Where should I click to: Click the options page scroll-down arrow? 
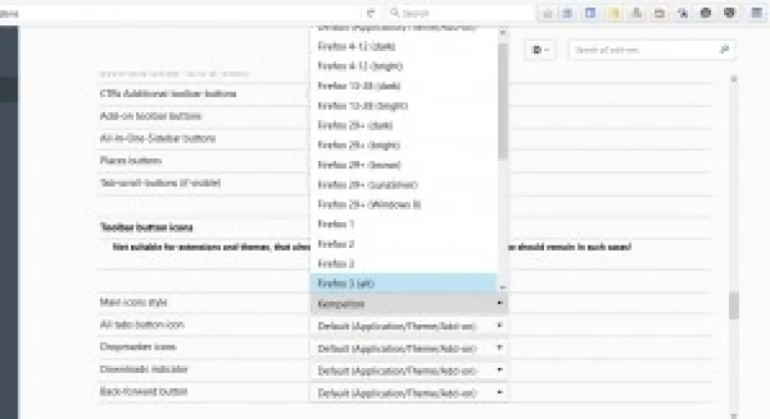point(734,416)
